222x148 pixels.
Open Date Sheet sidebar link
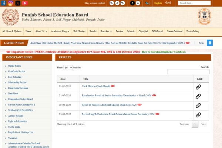(x=13, y=94)
